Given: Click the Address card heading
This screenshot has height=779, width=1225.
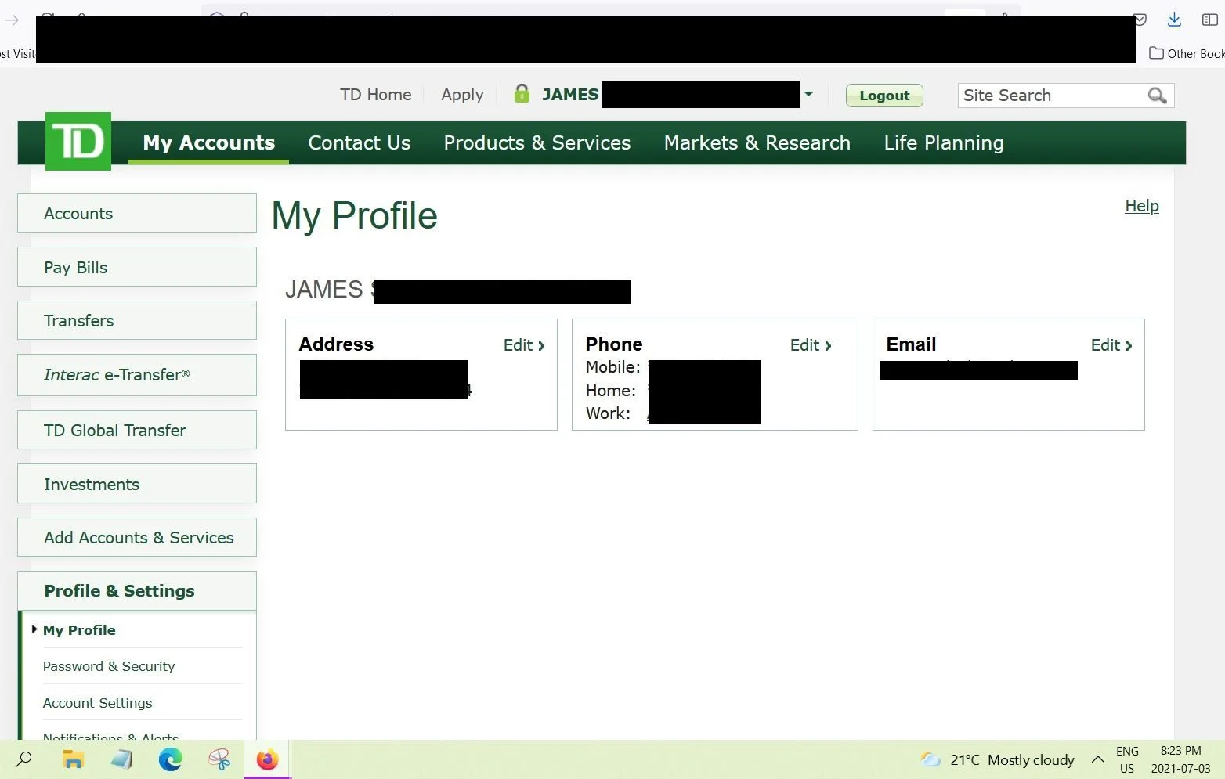Looking at the screenshot, I should [x=336, y=344].
